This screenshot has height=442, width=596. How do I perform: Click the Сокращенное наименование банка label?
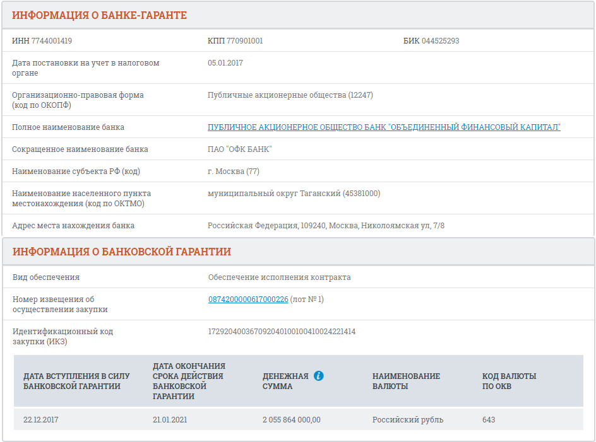pyautogui.click(x=80, y=149)
